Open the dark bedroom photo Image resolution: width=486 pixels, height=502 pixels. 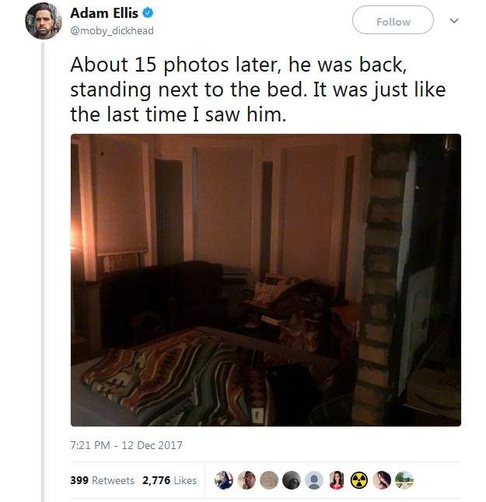266,280
